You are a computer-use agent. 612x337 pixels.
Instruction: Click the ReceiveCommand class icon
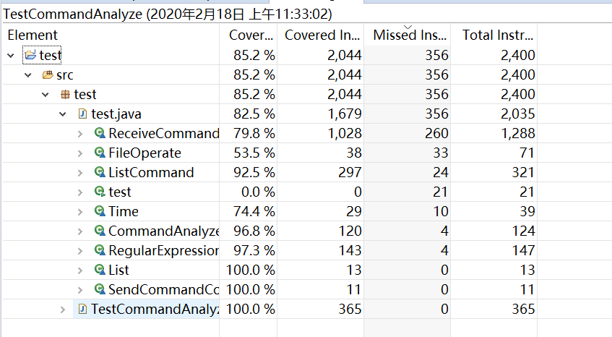(x=100, y=133)
